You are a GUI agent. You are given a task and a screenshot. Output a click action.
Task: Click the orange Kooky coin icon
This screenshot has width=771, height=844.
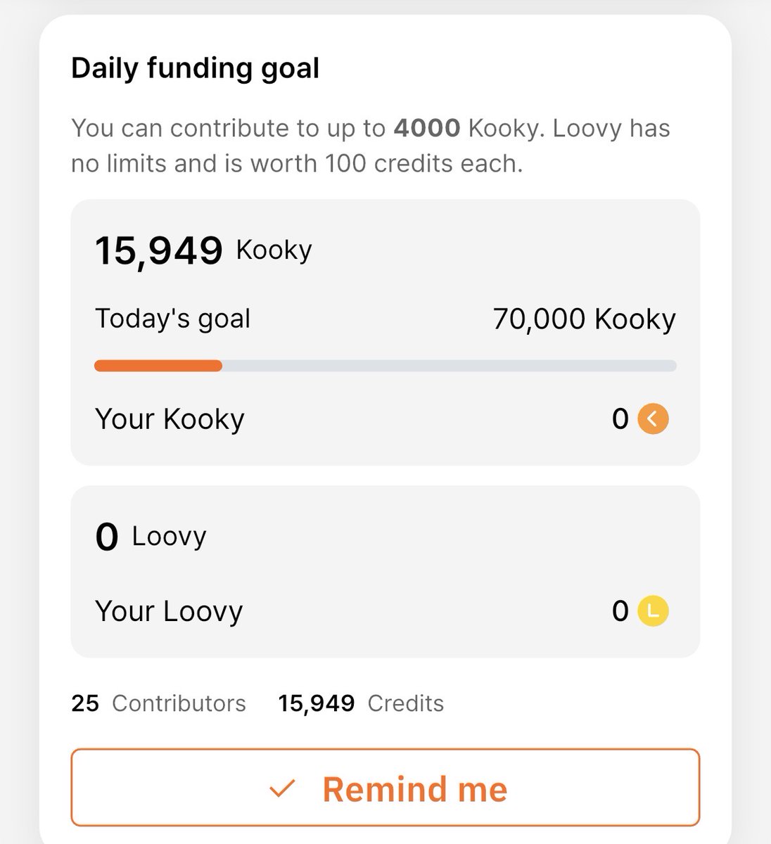(653, 419)
